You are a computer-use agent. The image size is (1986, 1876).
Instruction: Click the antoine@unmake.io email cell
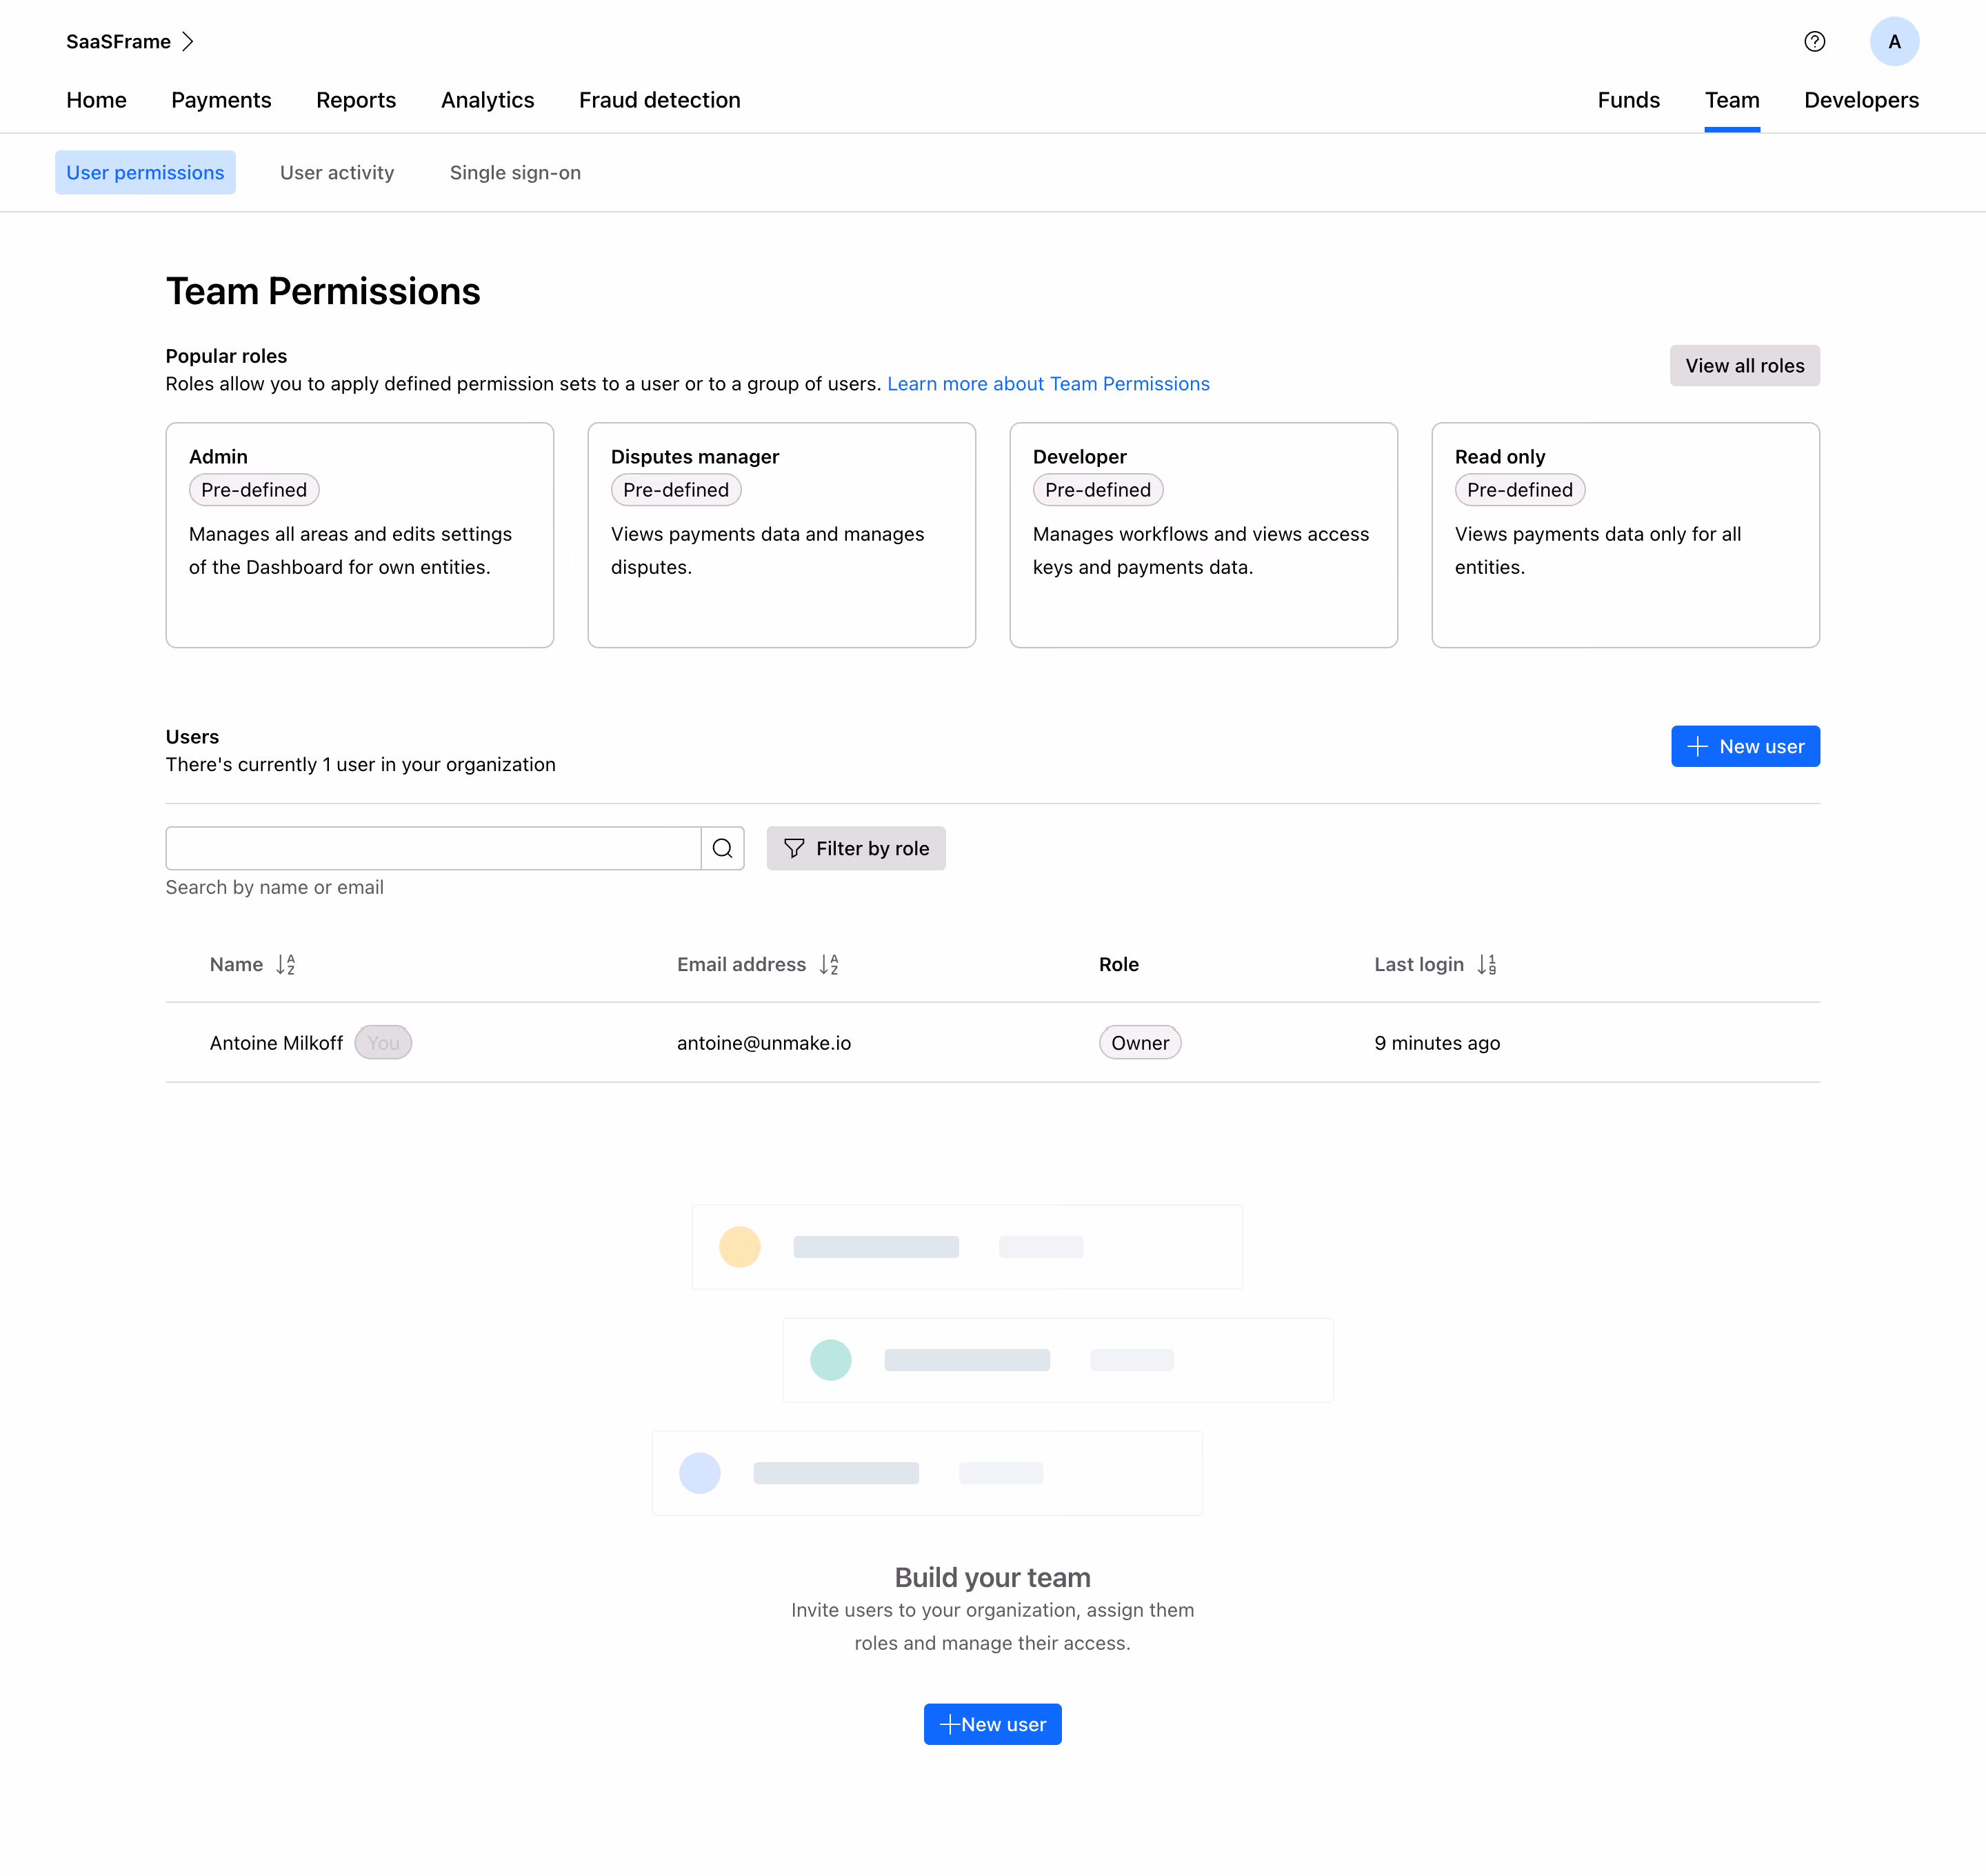pos(764,1042)
